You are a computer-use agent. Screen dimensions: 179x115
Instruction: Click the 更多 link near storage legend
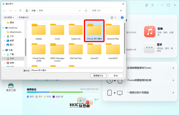(96, 100)
